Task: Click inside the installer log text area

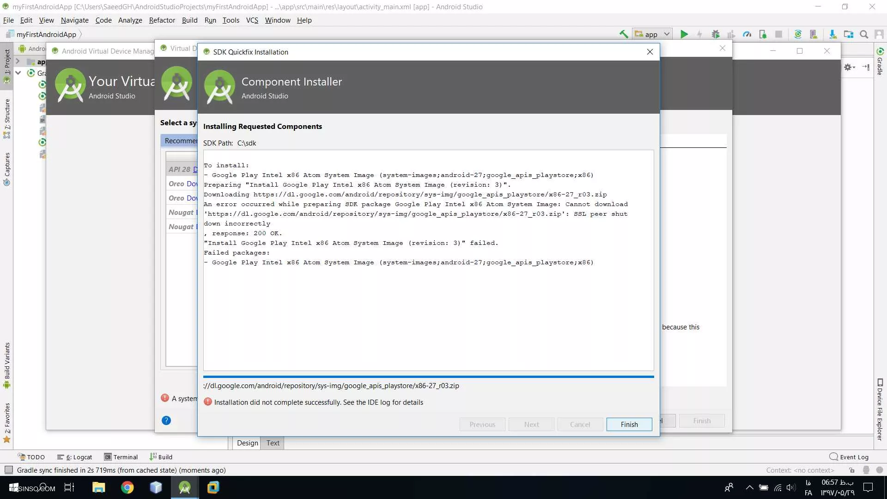Action: [x=428, y=260]
